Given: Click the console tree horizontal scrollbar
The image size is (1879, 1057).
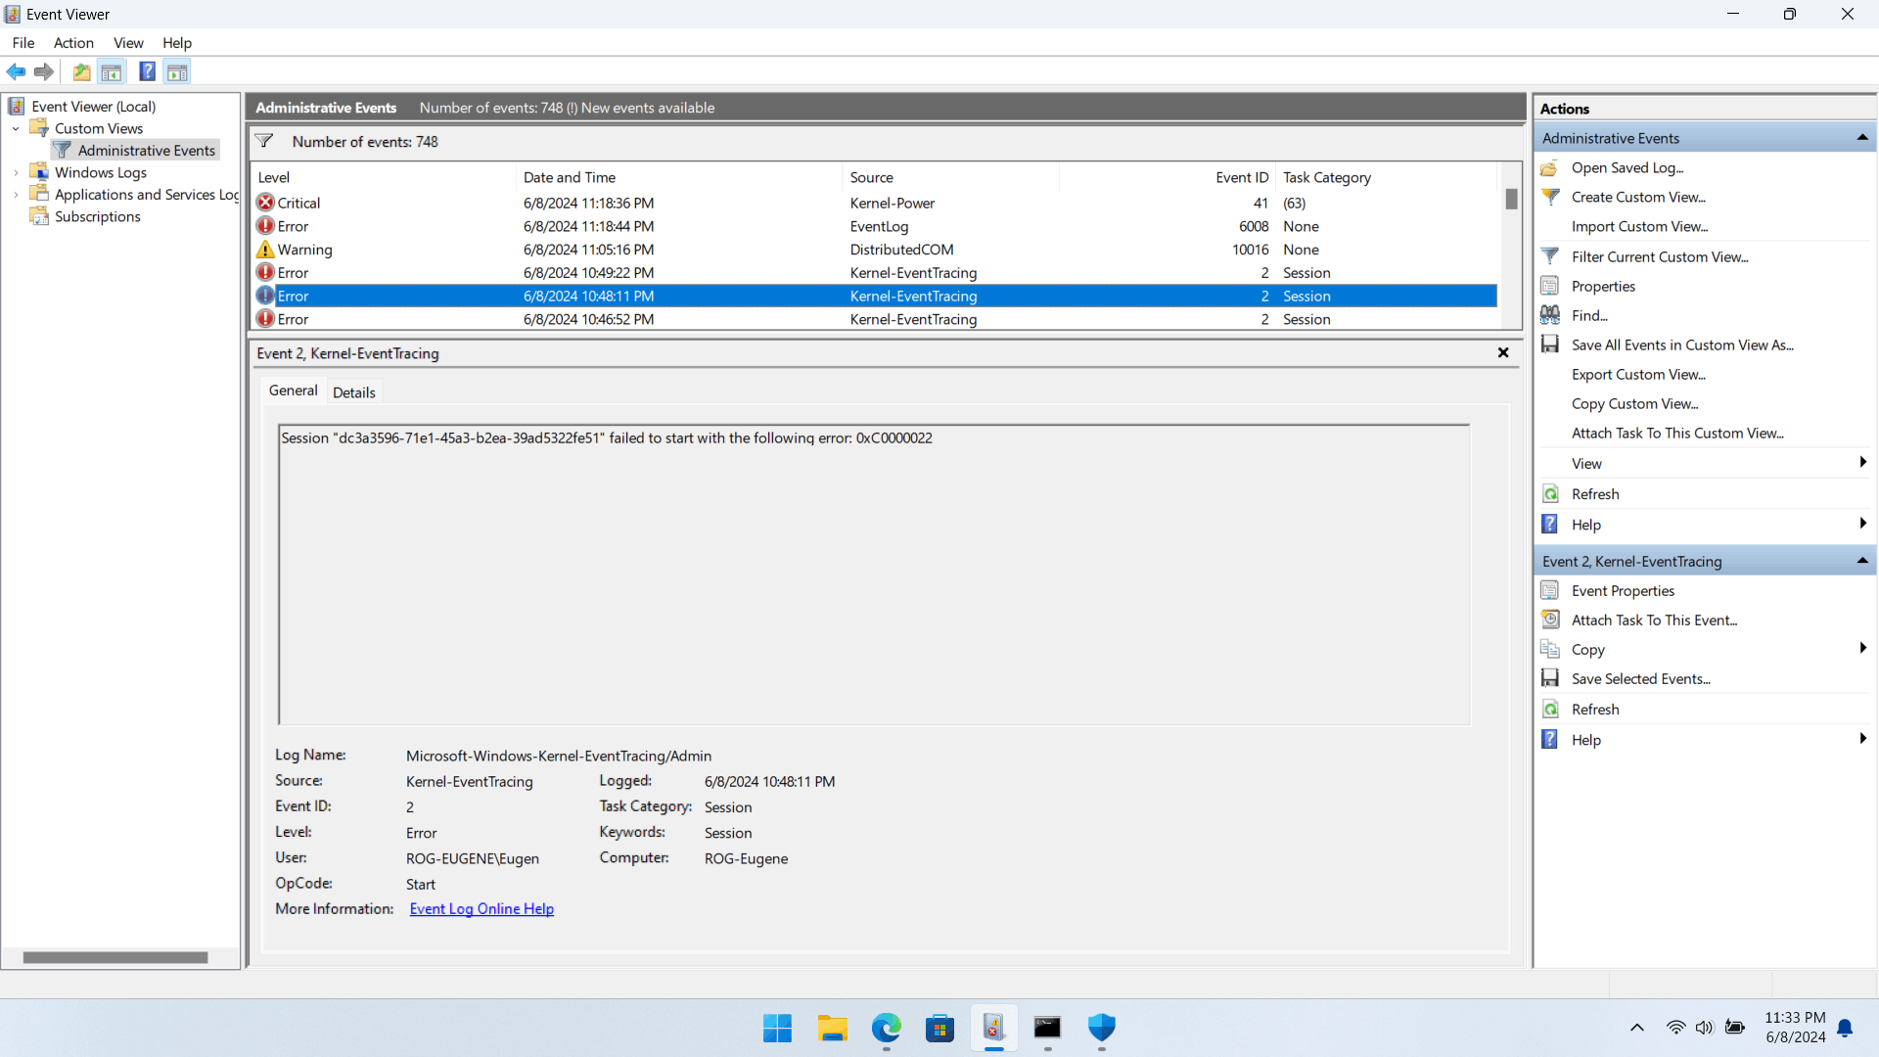Looking at the screenshot, I should (115, 957).
